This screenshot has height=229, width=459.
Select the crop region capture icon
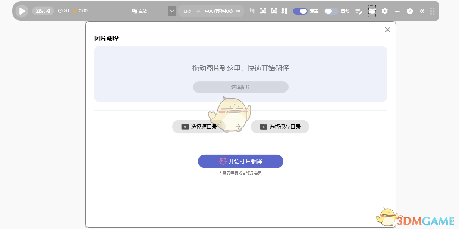[x=252, y=11]
